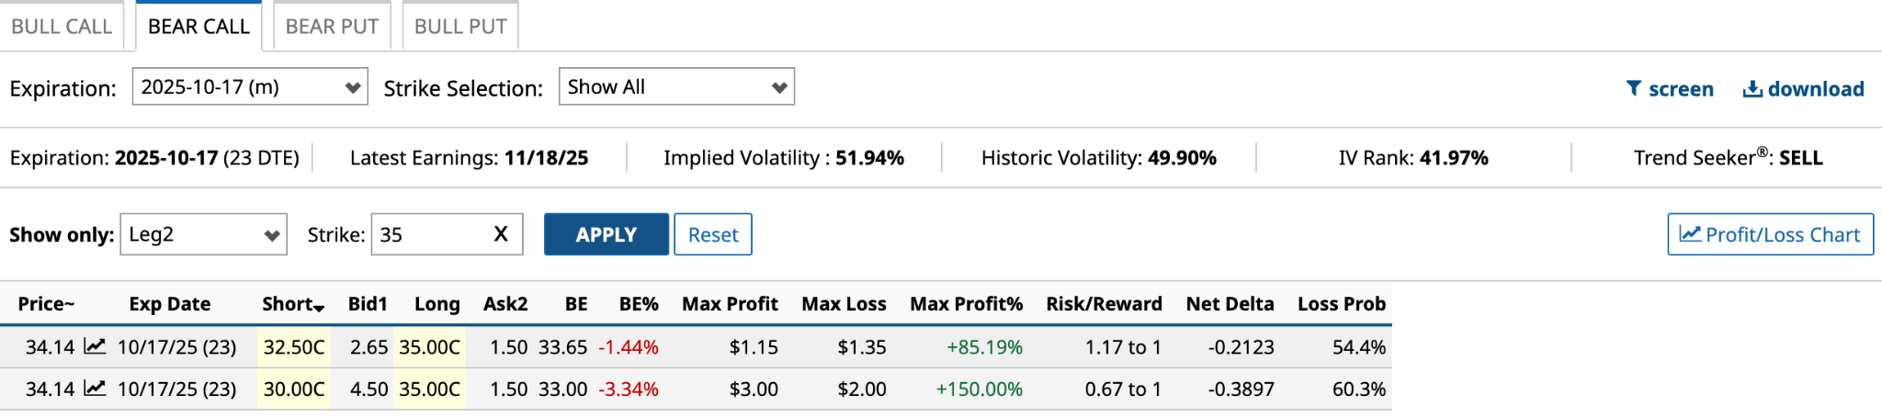Expand the Expiration date dropdown
This screenshot has height=418, width=1882.
(x=250, y=87)
